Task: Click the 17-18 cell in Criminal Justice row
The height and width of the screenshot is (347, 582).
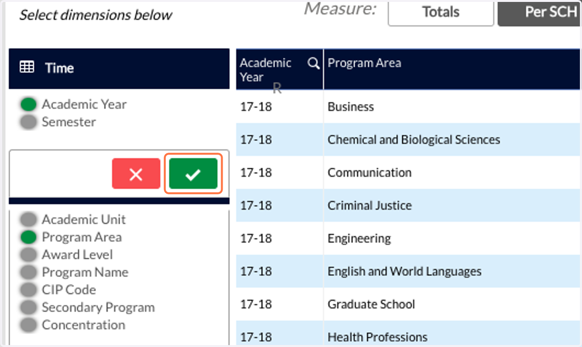Action: point(280,205)
